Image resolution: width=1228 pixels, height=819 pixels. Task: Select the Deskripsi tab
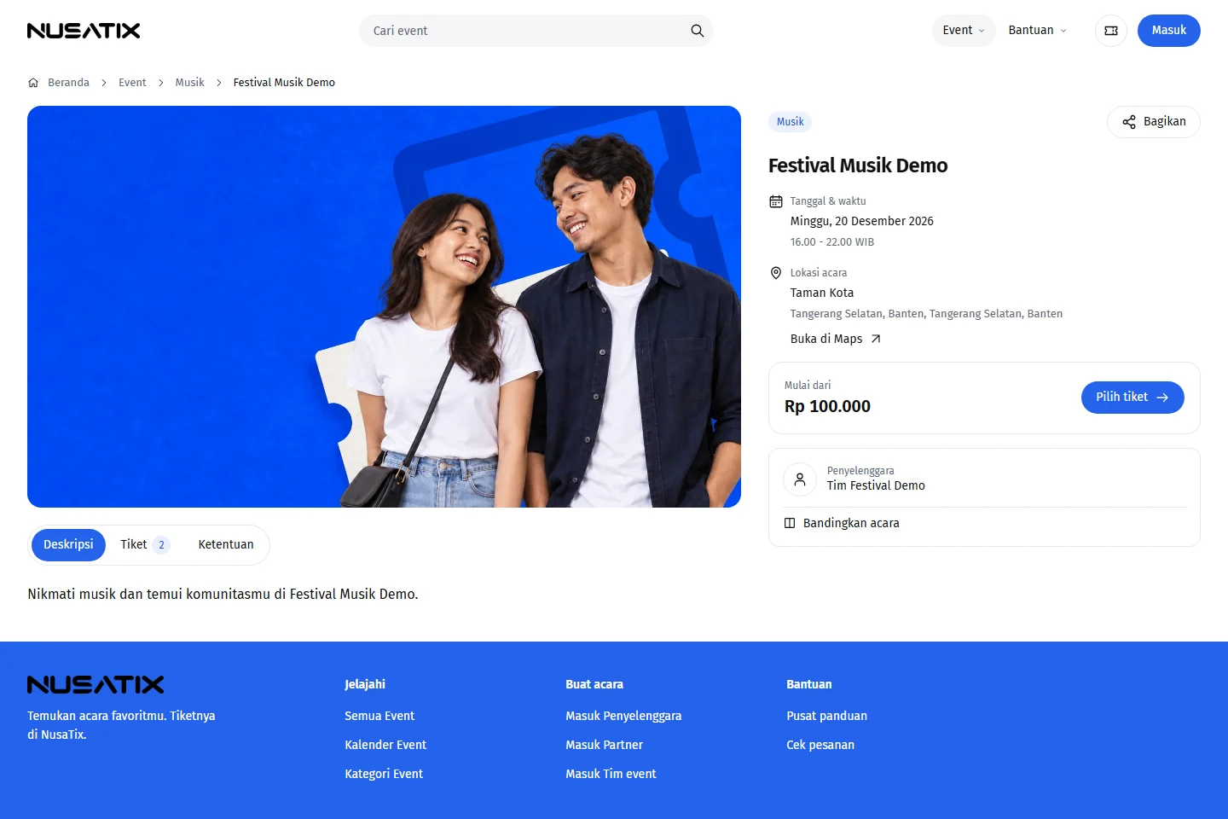click(68, 545)
